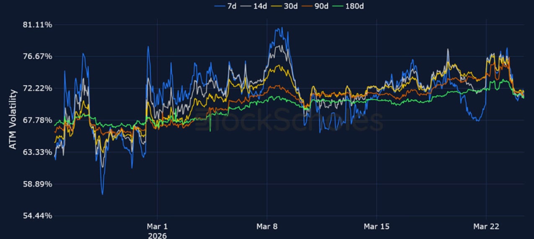Click the 81.11% y-axis tick label
The image size is (534, 239).
(37, 25)
